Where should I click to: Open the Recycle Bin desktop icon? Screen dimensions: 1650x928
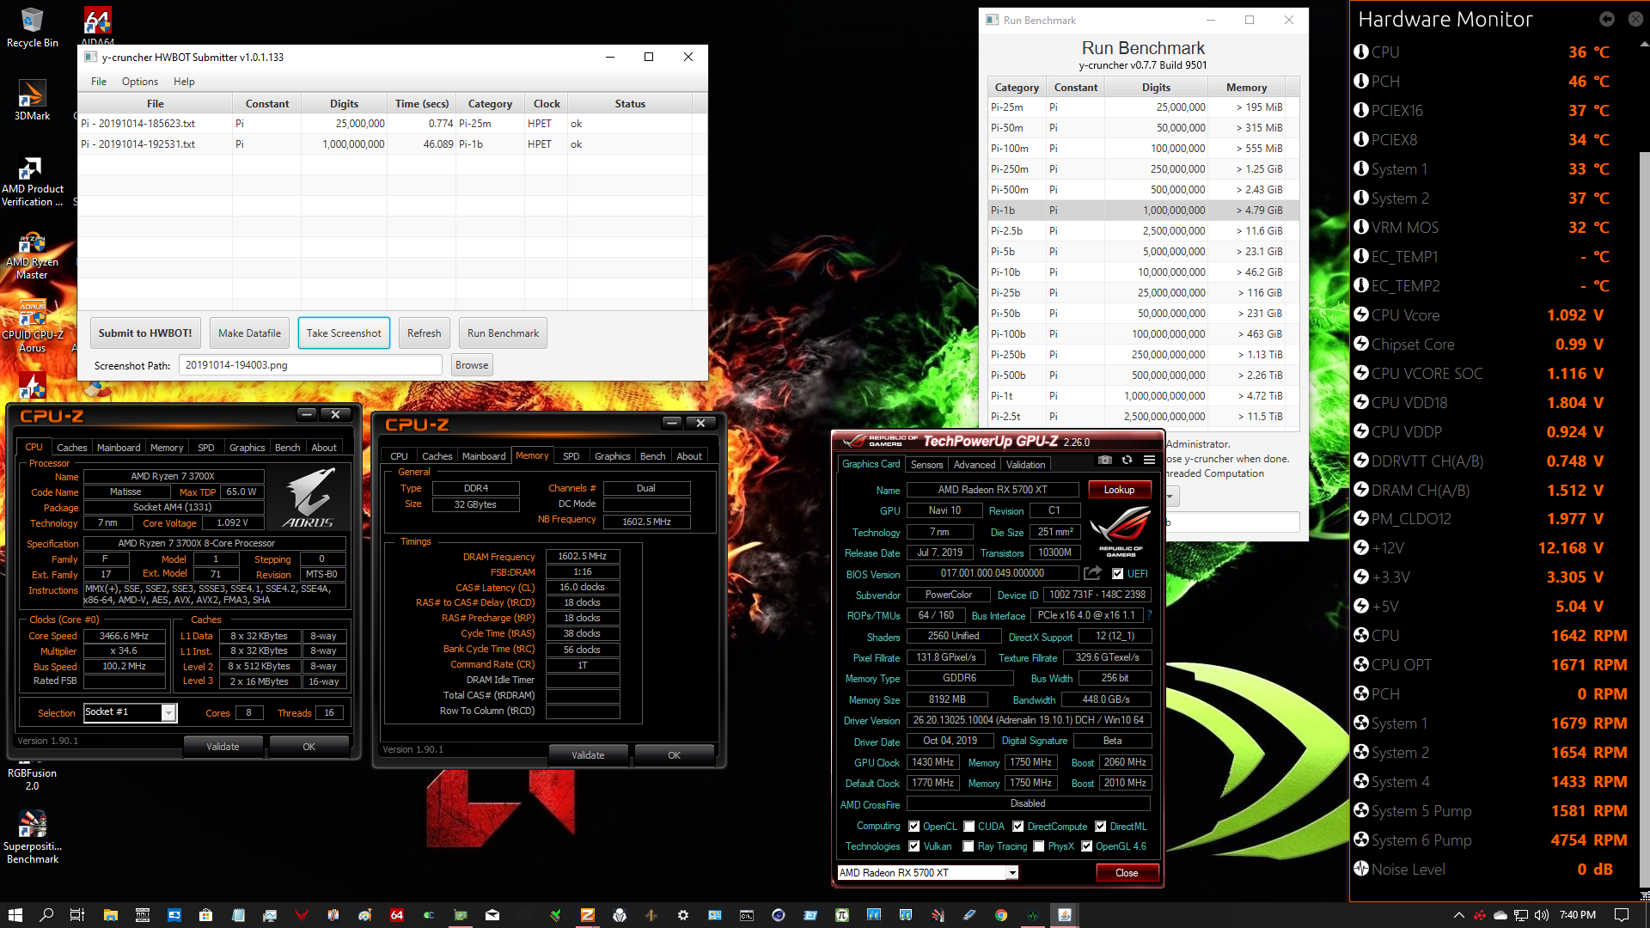point(33,27)
